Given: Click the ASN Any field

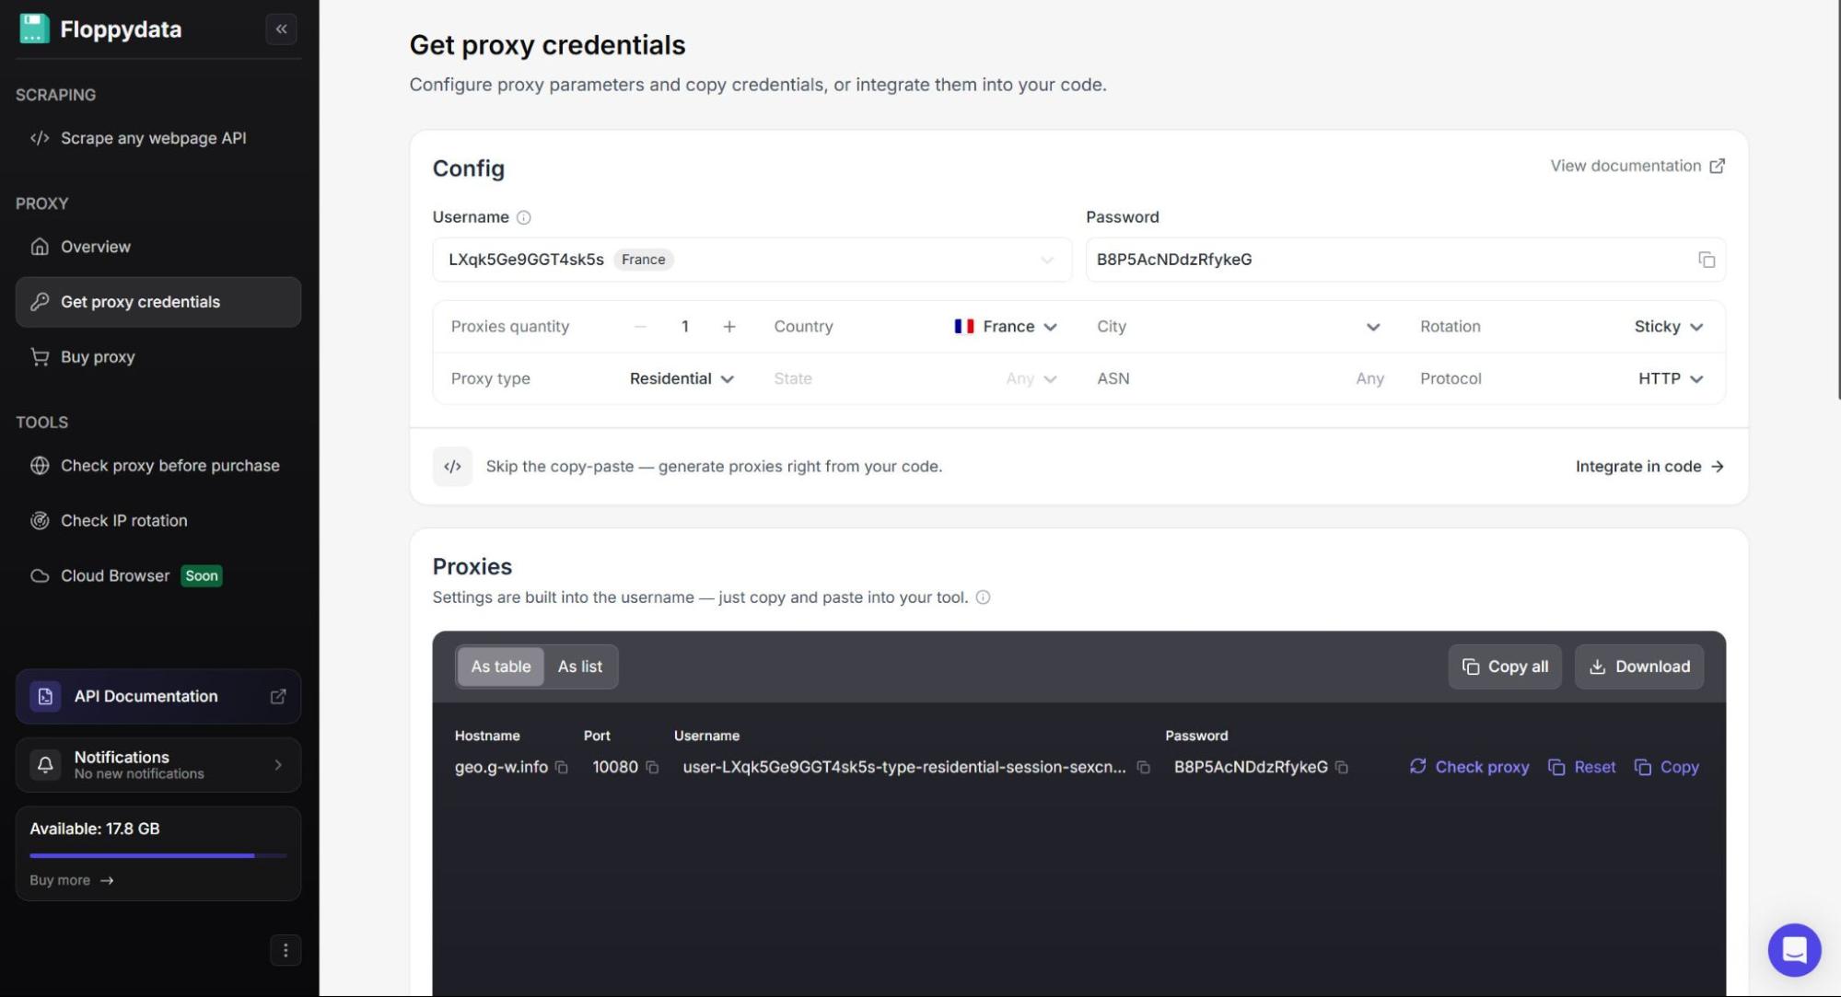Looking at the screenshot, I should pyautogui.click(x=1369, y=378).
